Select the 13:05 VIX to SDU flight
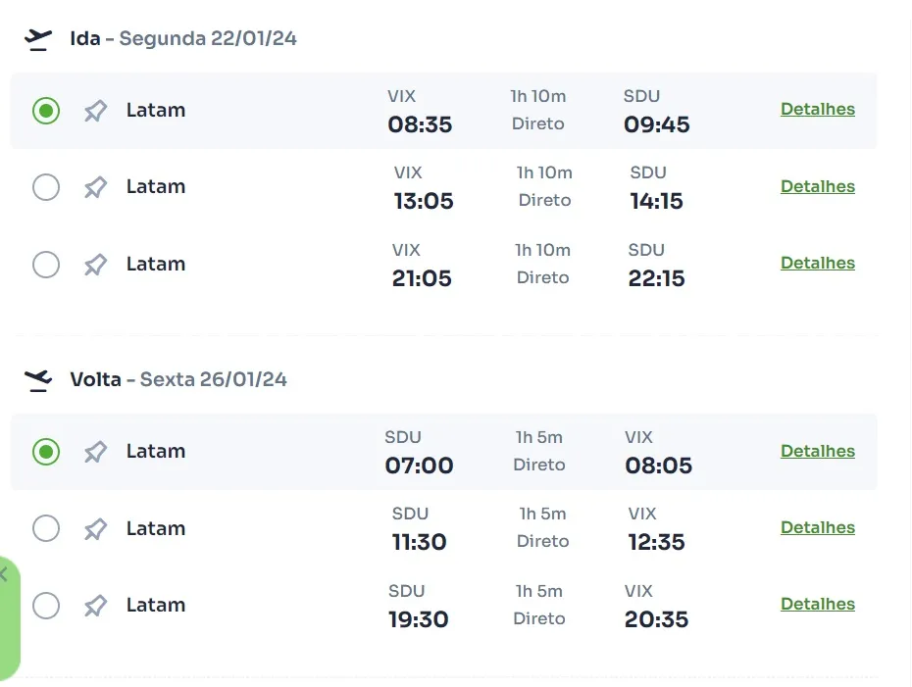This screenshot has width=912, height=687. (46, 187)
